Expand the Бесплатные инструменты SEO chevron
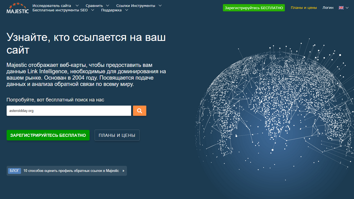 [x=92, y=10]
